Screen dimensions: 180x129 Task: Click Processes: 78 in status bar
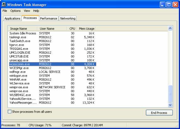tap(11, 125)
